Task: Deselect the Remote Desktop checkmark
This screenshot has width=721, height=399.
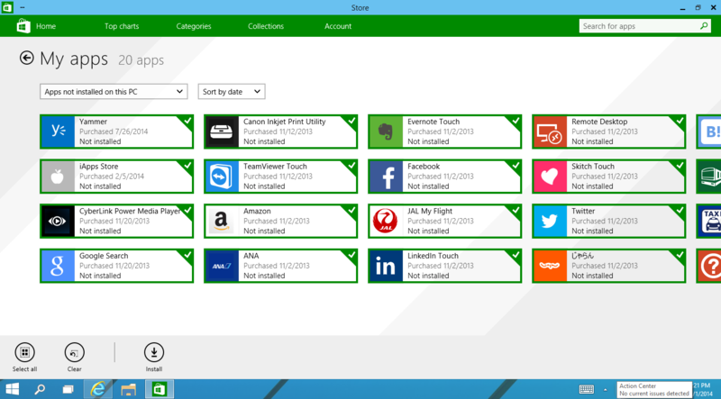Action: (680, 121)
